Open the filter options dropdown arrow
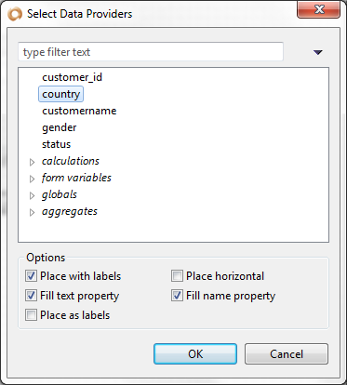347x385 pixels. tap(318, 52)
